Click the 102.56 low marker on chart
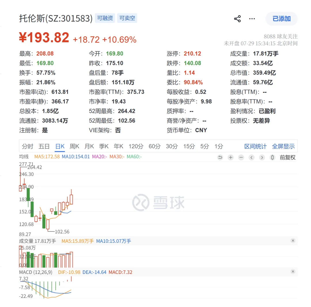This screenshot has width=311, height=307. tap(62, 232)
